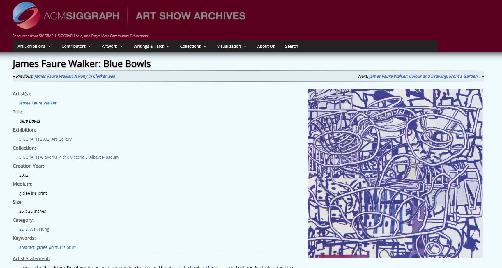Click the iris print keyword

68,247
